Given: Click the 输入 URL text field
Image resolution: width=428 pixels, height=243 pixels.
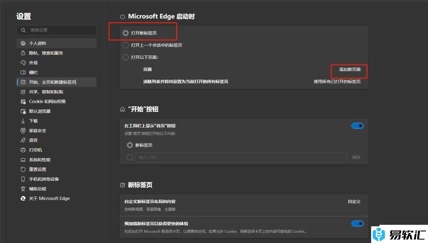Looking at the screenshot, I should (x=241, y=157).
